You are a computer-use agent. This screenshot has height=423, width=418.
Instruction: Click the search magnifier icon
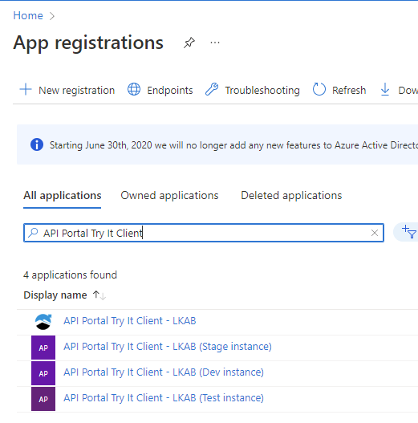tap(33, 233)
